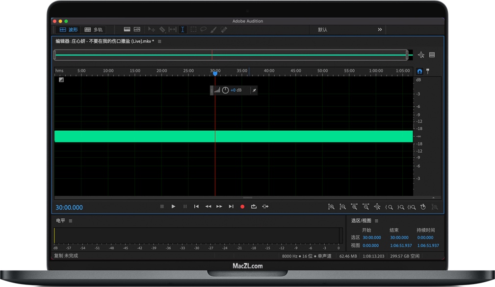Click the chevron next to 默认 workspace
495x287 pixels.
(380, 29)
